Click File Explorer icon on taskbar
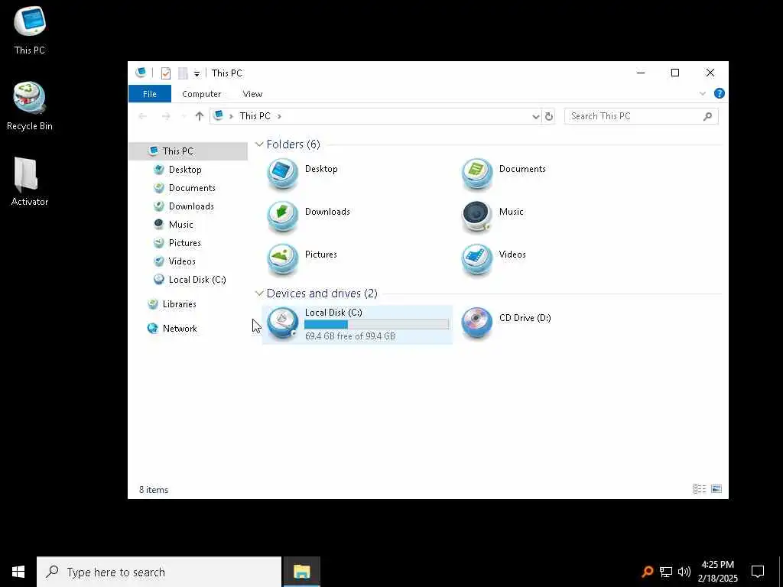The image size is (783, 587). [301, 572]
